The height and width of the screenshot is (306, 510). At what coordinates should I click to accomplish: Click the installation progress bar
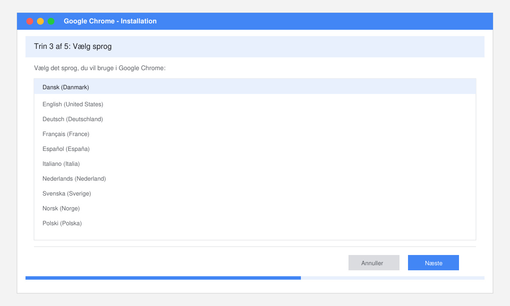point(255,278)
